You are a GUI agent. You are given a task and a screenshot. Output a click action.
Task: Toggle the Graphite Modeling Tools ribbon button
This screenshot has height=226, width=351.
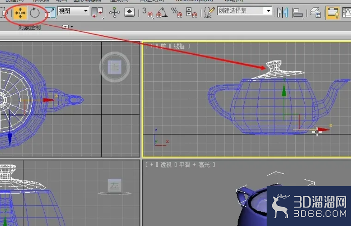click(332, 13)
